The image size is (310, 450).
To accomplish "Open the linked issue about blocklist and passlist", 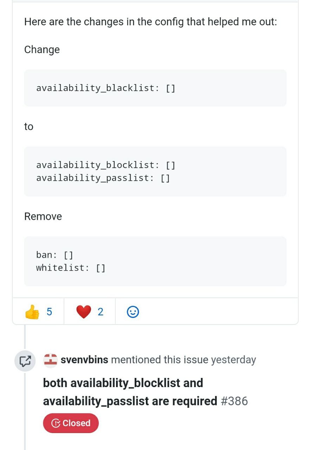I will (130, 392).
